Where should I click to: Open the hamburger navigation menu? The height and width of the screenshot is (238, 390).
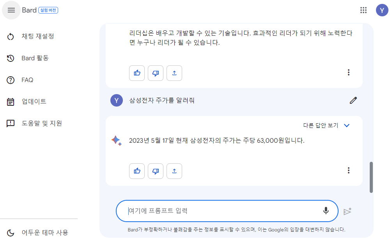click(x=11, y=10)
